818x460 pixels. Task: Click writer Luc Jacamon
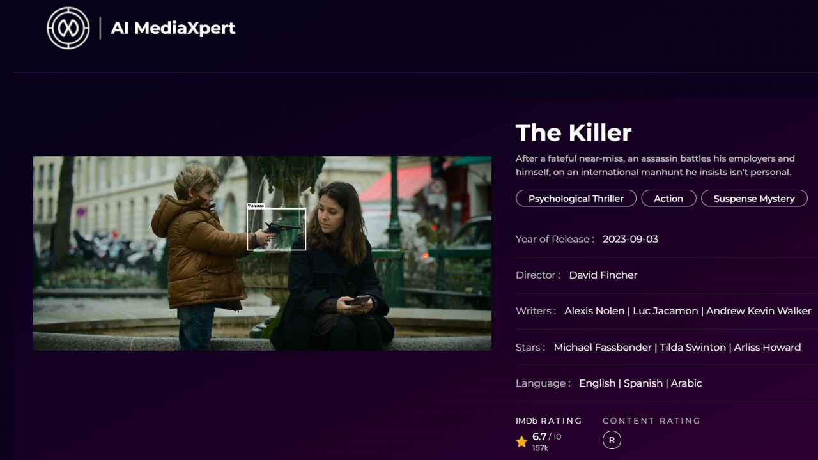pos(665,311)
